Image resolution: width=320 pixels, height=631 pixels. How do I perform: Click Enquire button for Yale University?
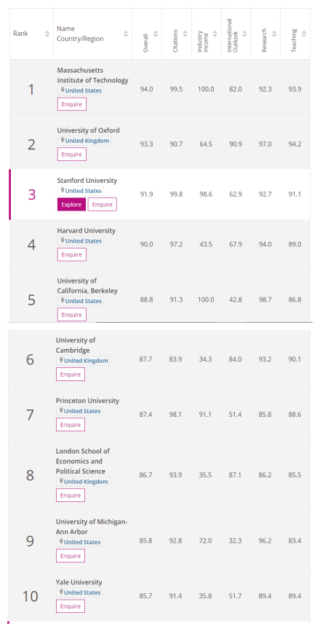click(71, 606)
